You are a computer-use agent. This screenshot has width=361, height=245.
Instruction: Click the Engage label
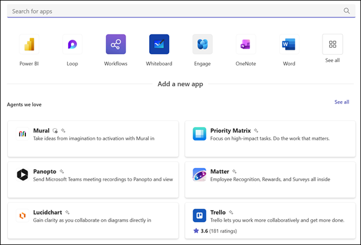pyautogui.click(x=202, y=64)
